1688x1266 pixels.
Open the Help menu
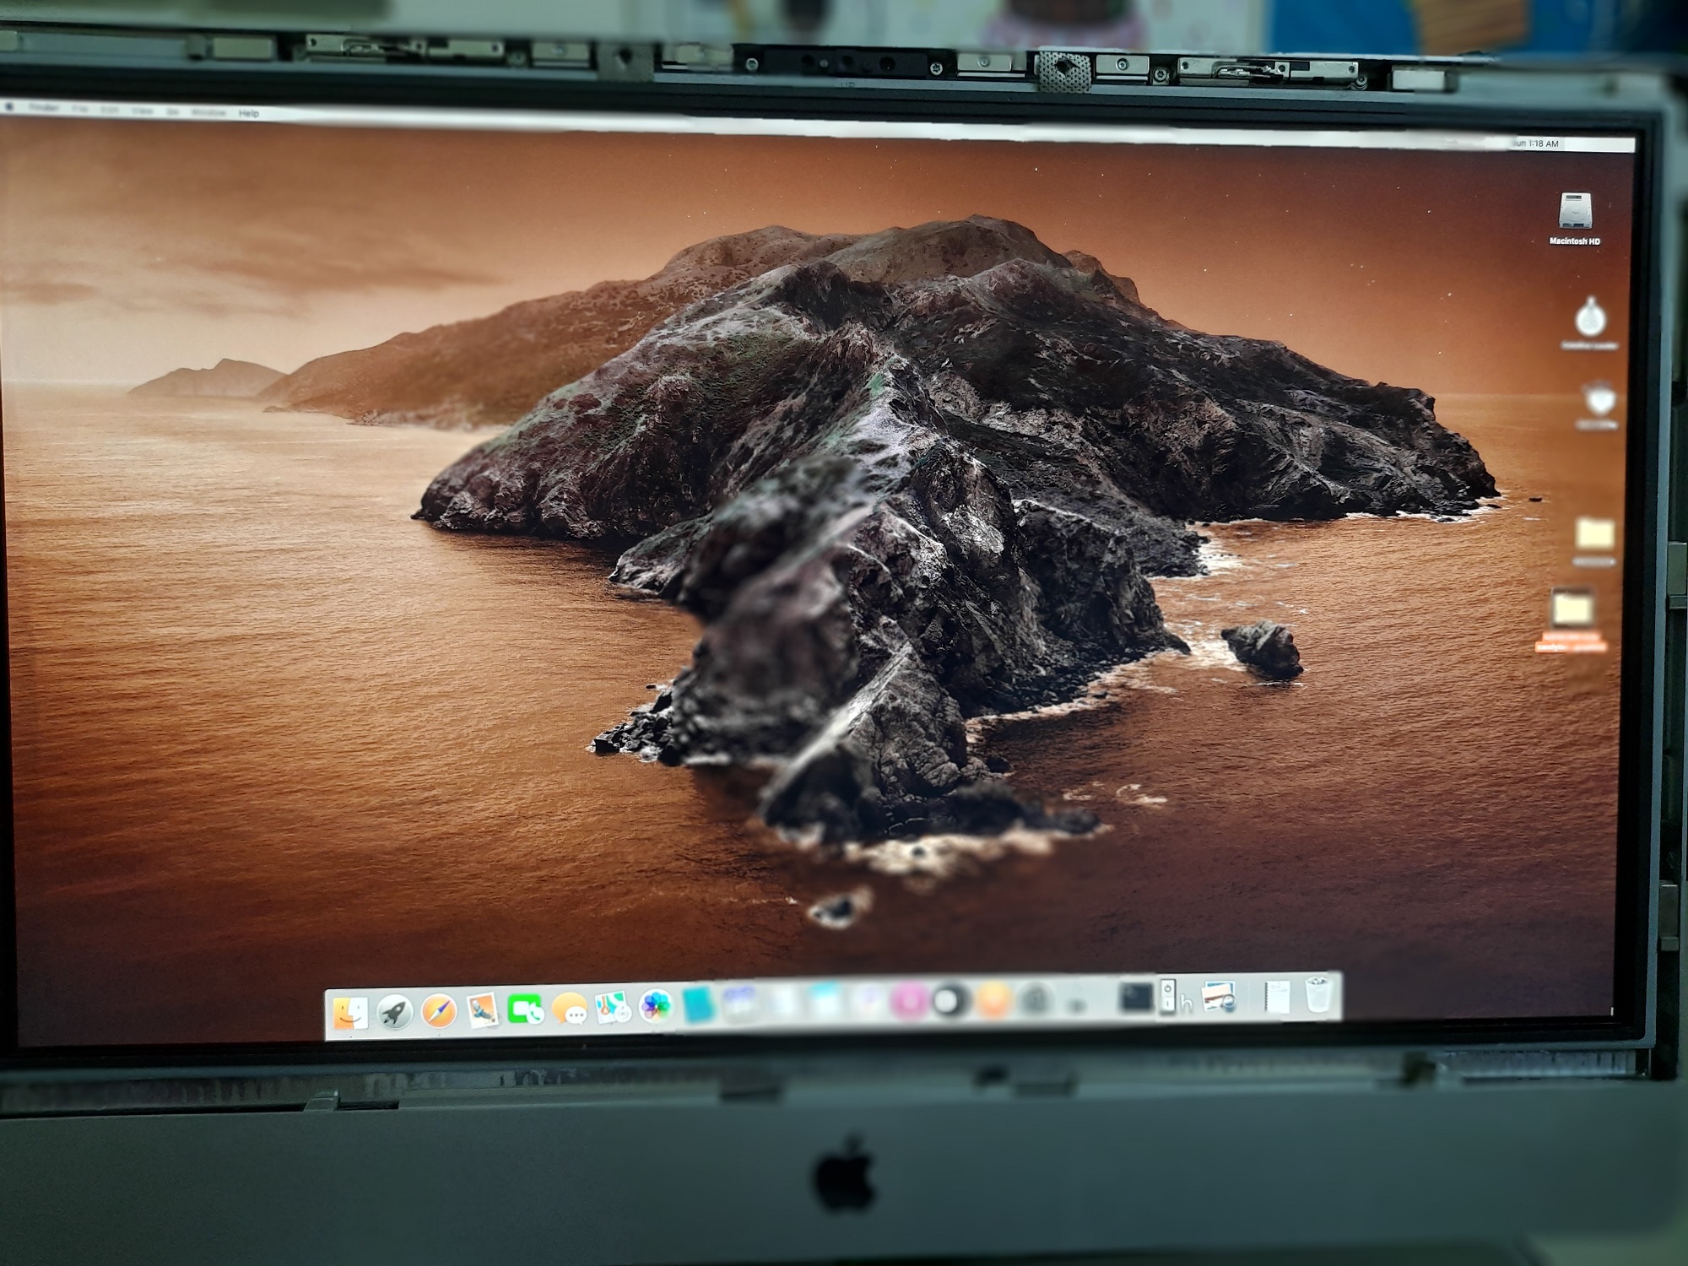(x=248, y=113)
